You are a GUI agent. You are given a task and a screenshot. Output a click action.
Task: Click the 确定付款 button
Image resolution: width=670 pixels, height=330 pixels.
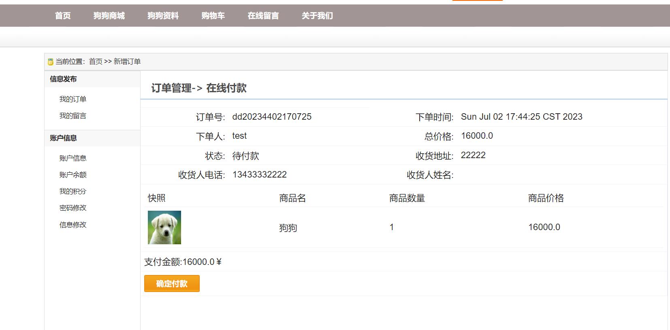(172, 283)
